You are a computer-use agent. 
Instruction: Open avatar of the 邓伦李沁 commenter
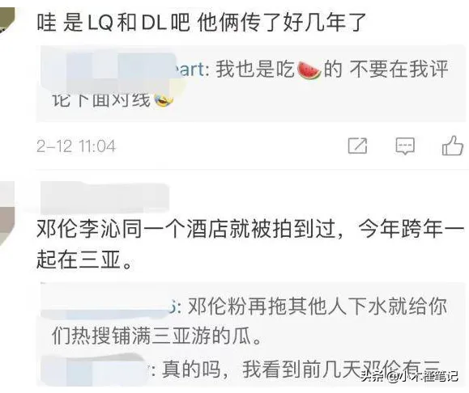(x=7, y=214)
